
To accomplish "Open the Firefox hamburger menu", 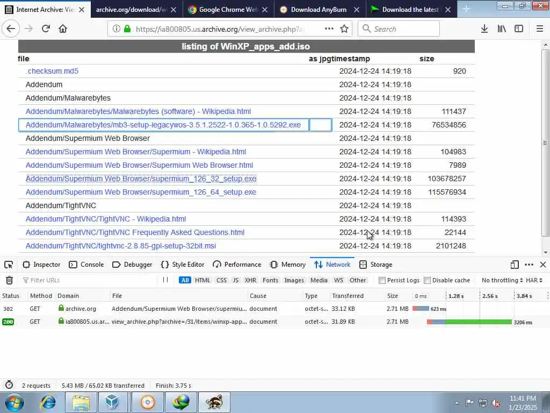I will (x=539, y=29).
